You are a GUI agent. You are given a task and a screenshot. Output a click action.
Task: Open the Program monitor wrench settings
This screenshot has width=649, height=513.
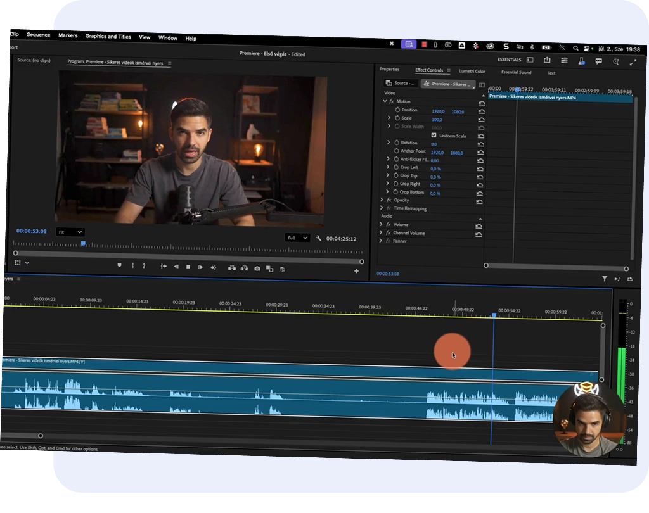point(319,239)
